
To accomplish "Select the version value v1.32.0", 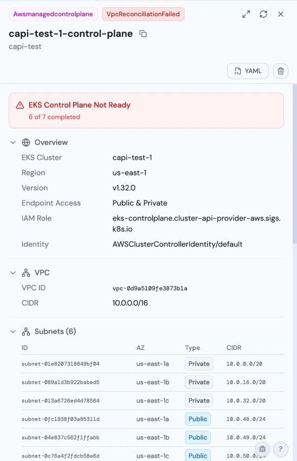I will 124,188.
